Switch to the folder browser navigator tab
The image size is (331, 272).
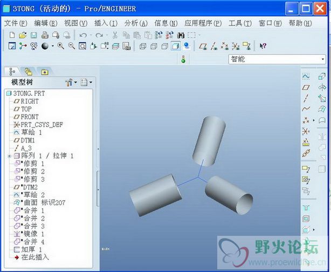29,72
